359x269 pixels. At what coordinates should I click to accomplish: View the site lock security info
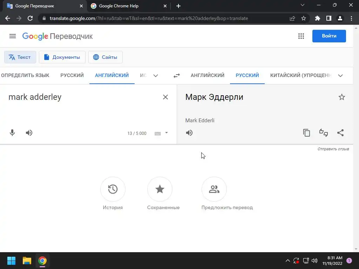pyautogui.click(x=44, y=18)
